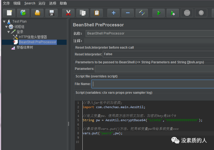This screenshot has height=150, width=214.
Task: Click the 察看结果树 listener icon
Action: (13, 48)
